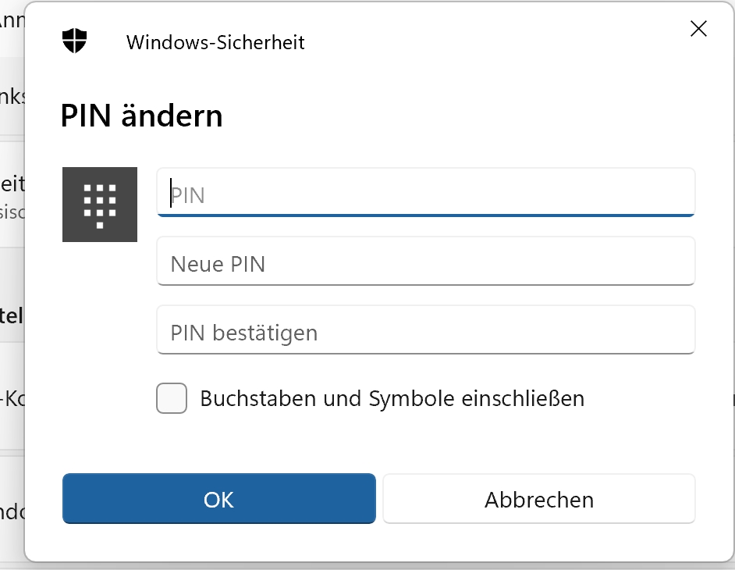735x570 pixels.
Task: Click the PIN ändern heading
Action: click(x=142, y=116)
